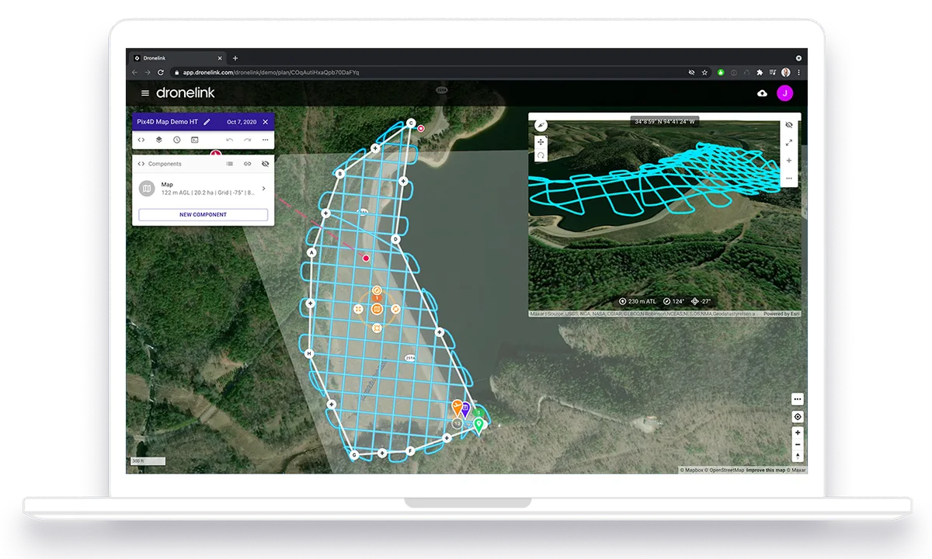Select boundary vertex G on the map

354,455
